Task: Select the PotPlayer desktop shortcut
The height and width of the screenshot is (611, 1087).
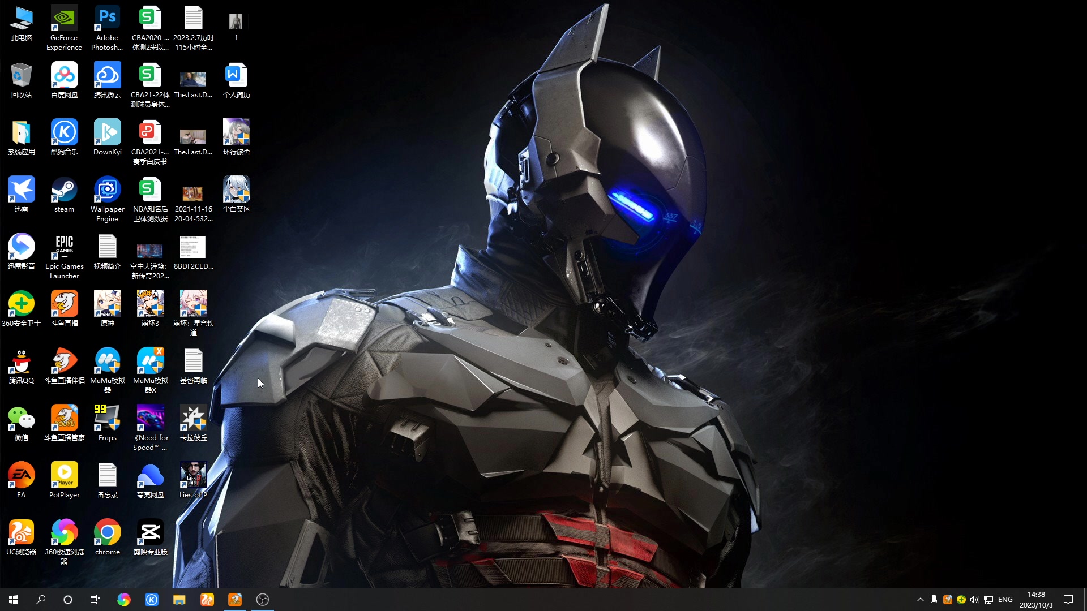Action: [x=65, y=481]
